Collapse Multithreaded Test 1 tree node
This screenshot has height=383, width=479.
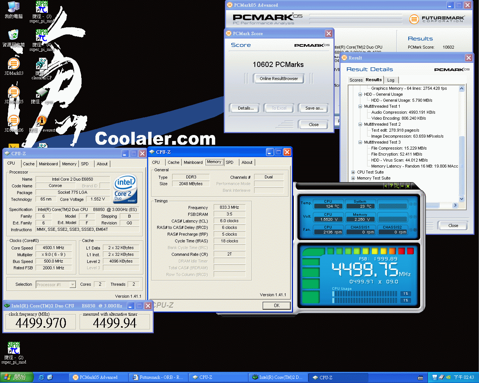[x=360, y=106]
